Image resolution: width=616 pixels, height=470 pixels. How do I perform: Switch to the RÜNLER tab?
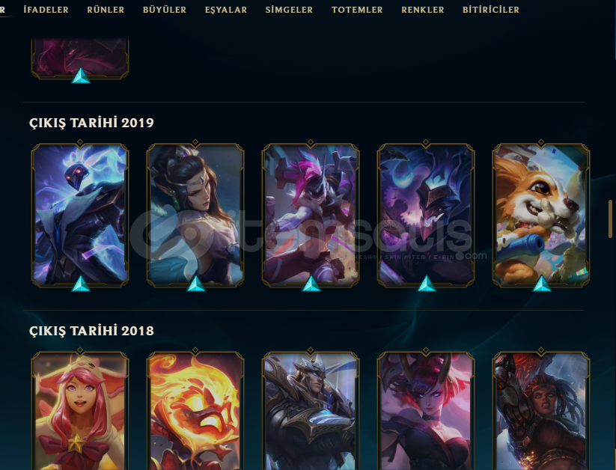pyautogui.click(x=106, y=10)
